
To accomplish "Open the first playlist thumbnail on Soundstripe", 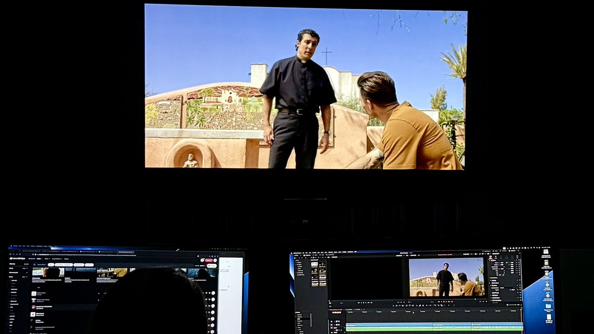I will click(48, 272).
